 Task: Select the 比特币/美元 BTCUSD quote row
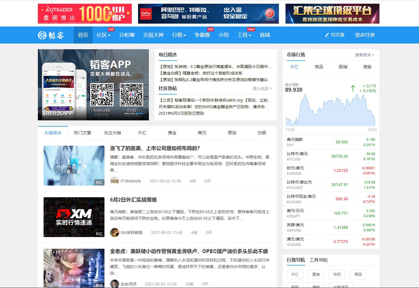[331, 156]
